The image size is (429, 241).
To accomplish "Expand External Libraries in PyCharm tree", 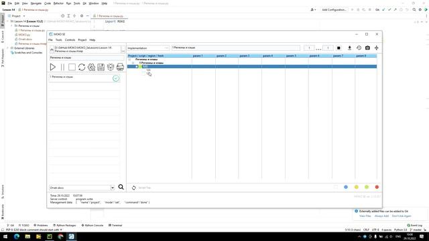I will point(8,48).
